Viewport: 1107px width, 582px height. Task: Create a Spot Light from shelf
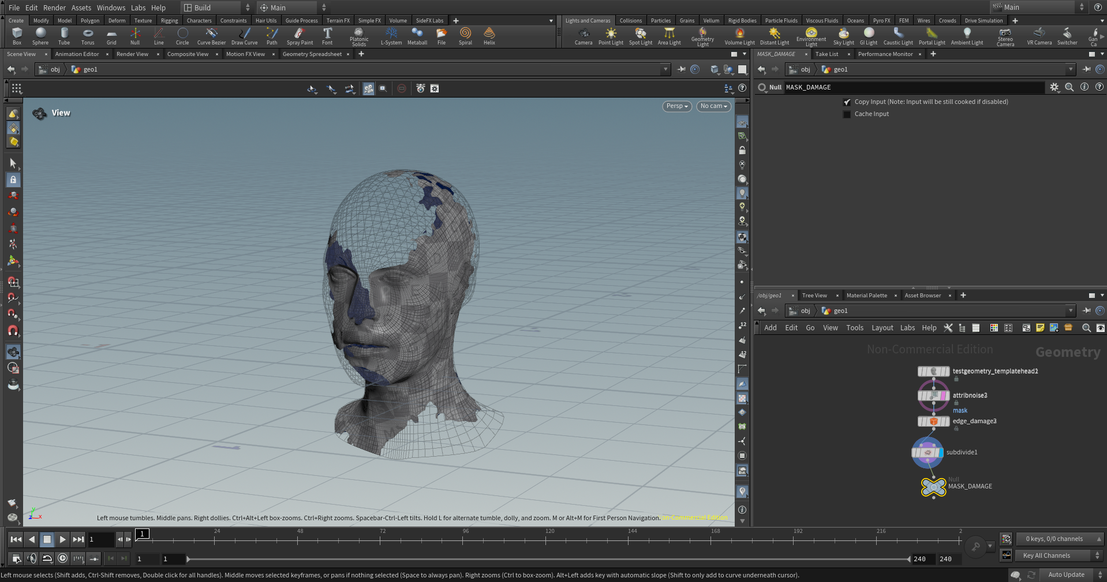click(640, 36)
